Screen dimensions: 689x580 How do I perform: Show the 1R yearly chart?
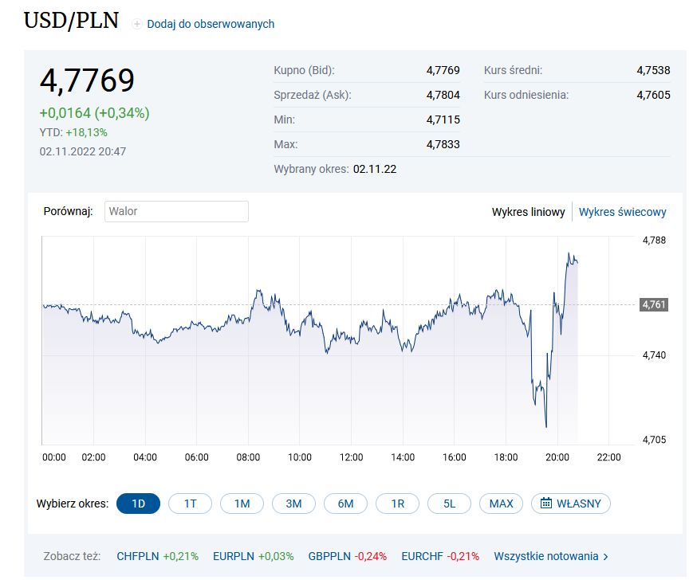[x=397, y=504]
